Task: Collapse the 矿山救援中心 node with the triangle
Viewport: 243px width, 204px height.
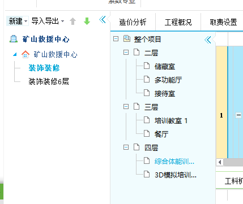Action: point(15,55)
